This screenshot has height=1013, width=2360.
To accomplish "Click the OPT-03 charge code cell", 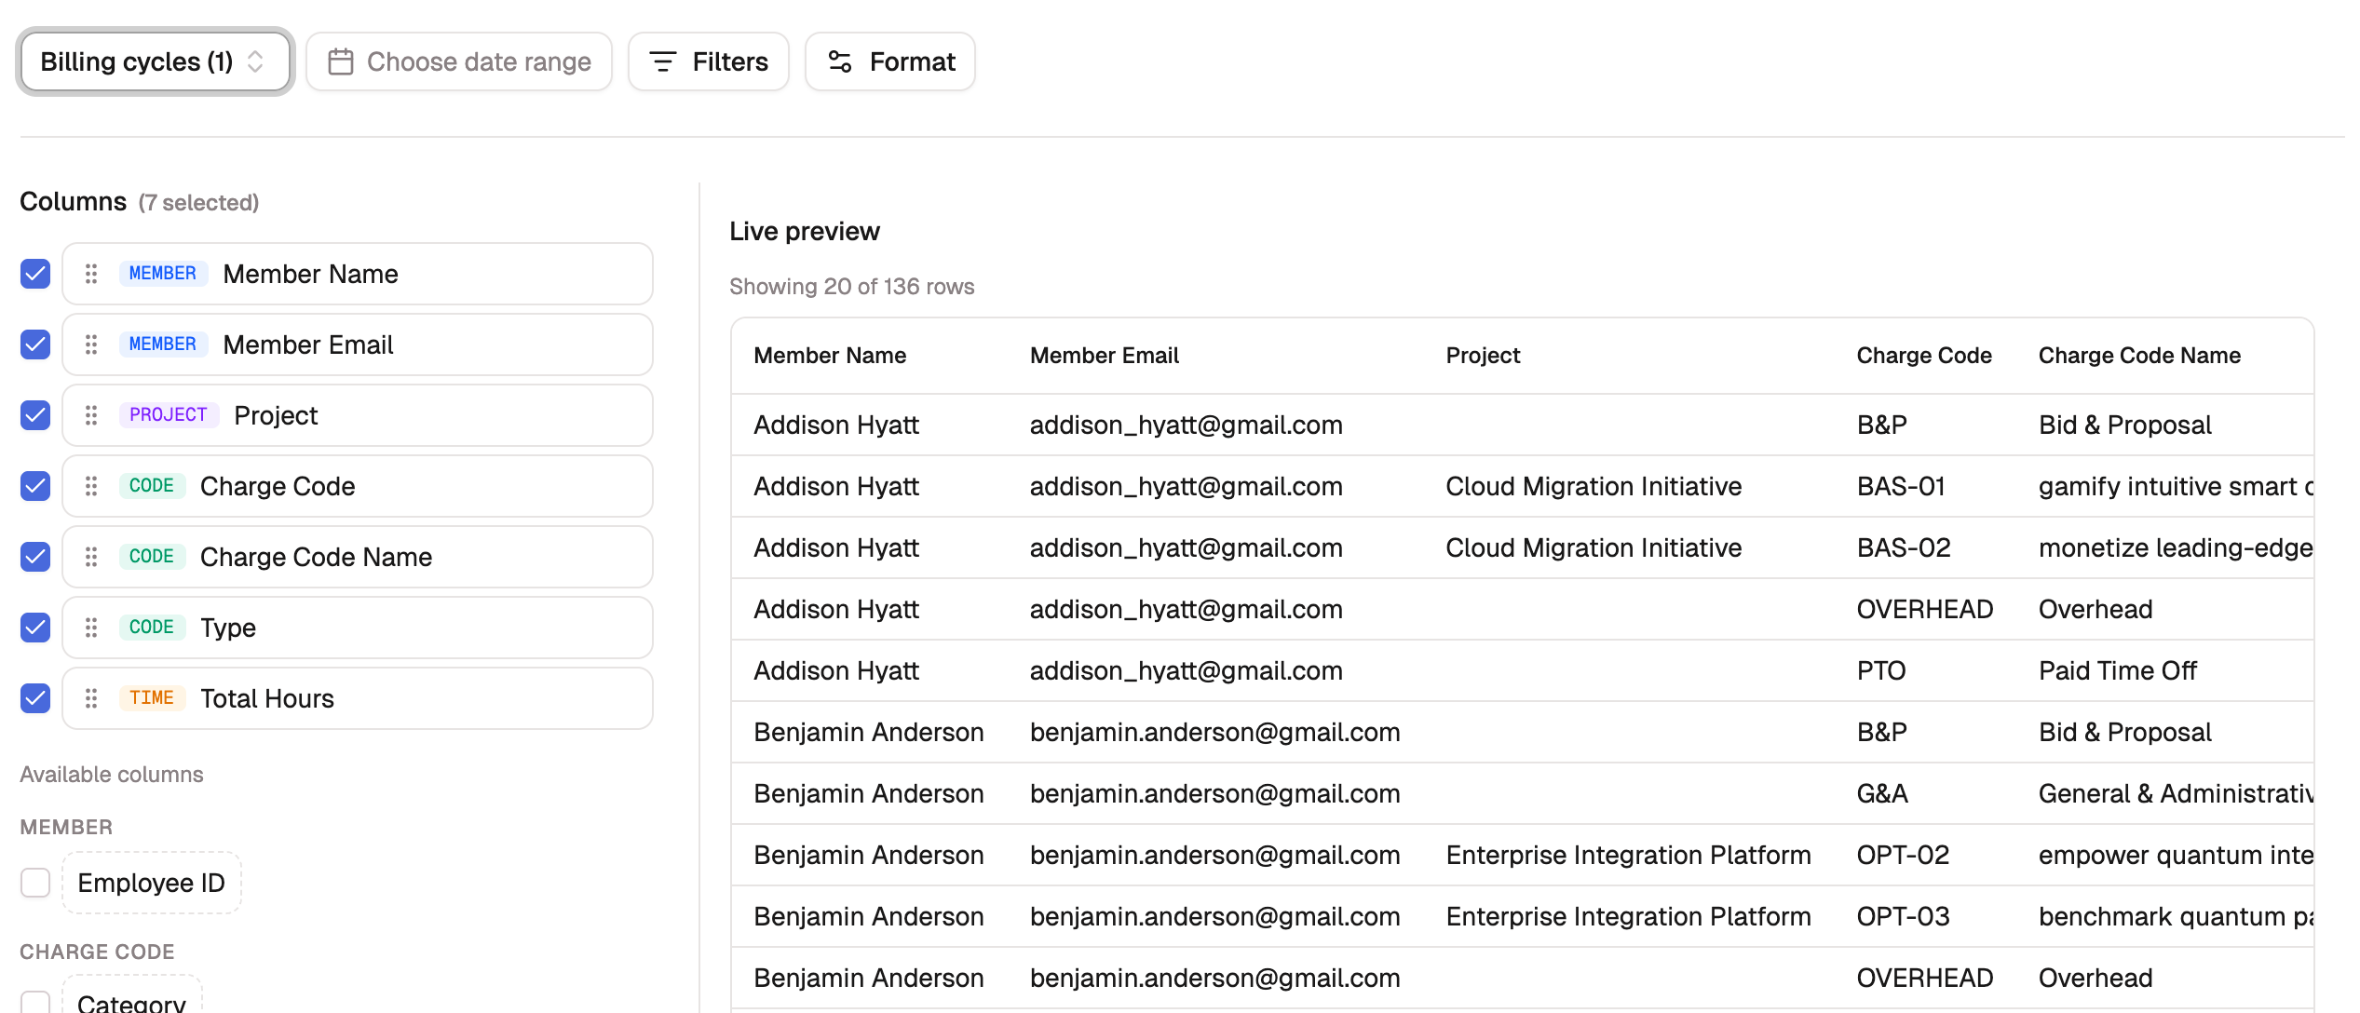I will point(1903,916).
